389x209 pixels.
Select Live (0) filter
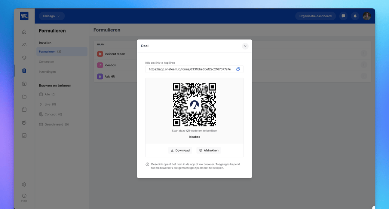tap(48, 104)
